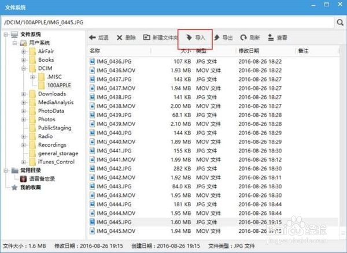Image resolution: width=347 pixels, height=253 pixels.
Task: Create new folder with 新建文件夹 button
Action: click(x=161, y=38)
